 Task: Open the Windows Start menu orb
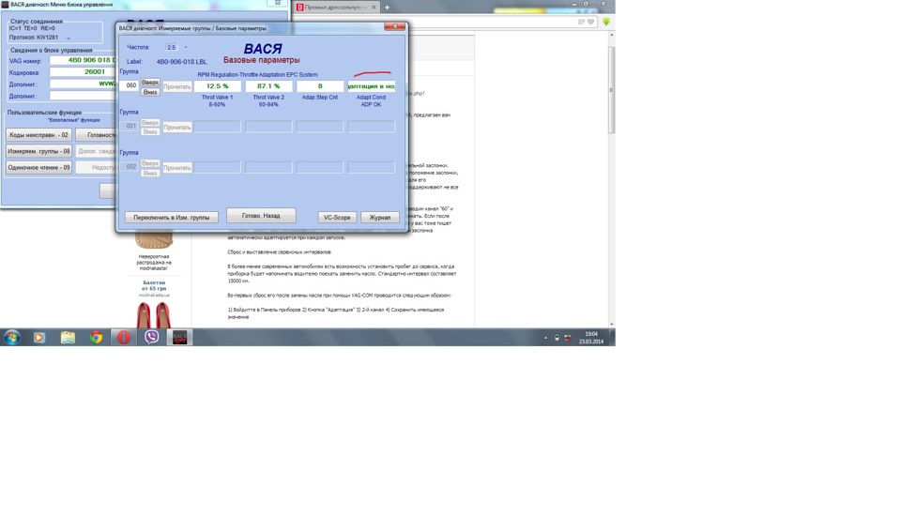click(11, 337)
